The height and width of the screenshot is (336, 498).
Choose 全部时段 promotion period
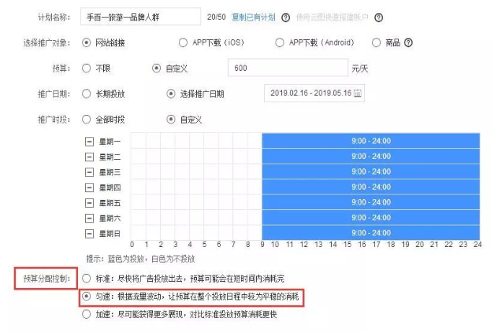(86, 120)
